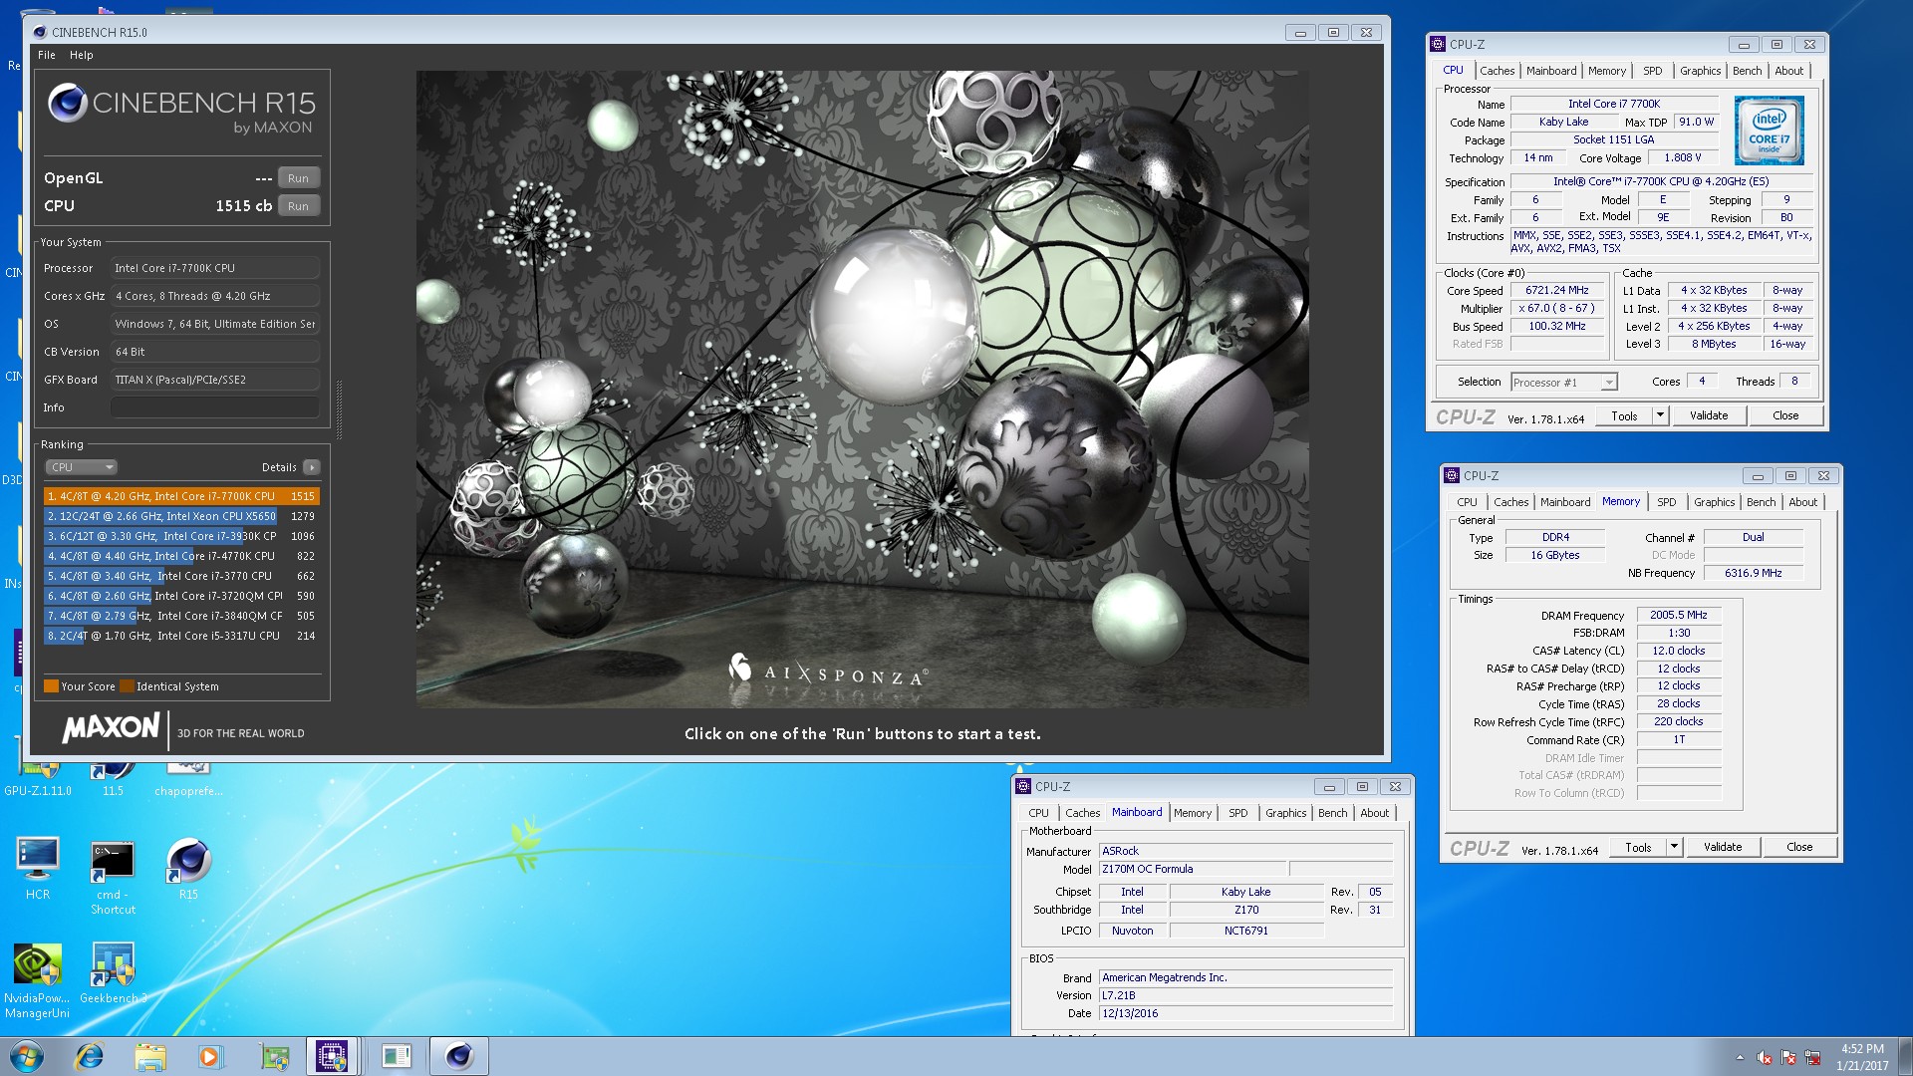Click the Cinebench title bar icon

[40, 32]
